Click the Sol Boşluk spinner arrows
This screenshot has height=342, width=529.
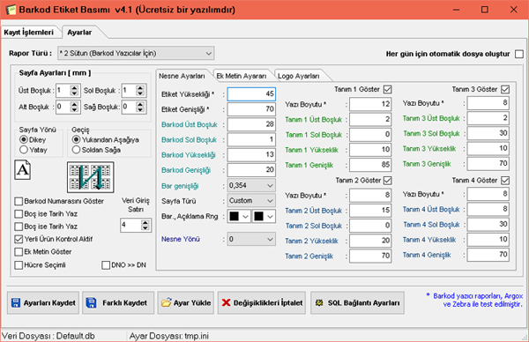coord(140,91)
